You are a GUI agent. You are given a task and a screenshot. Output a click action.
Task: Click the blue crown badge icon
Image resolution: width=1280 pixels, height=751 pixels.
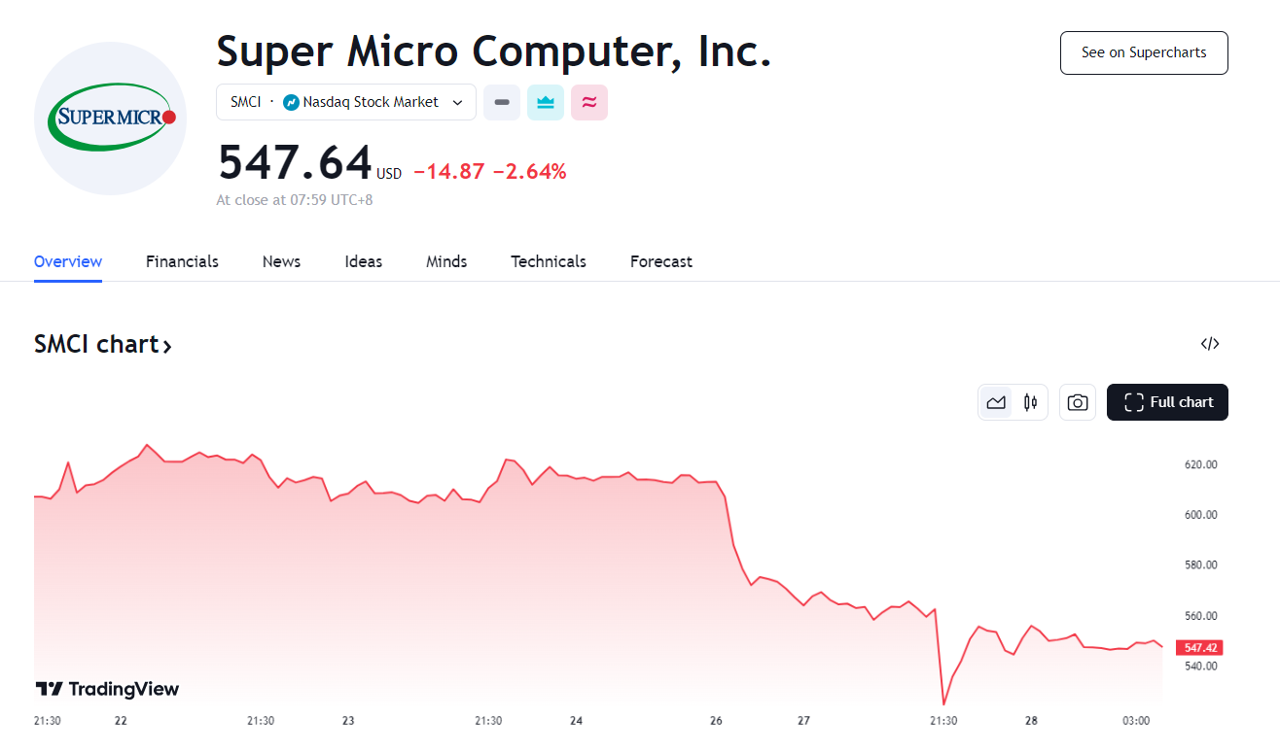[546, 102]
